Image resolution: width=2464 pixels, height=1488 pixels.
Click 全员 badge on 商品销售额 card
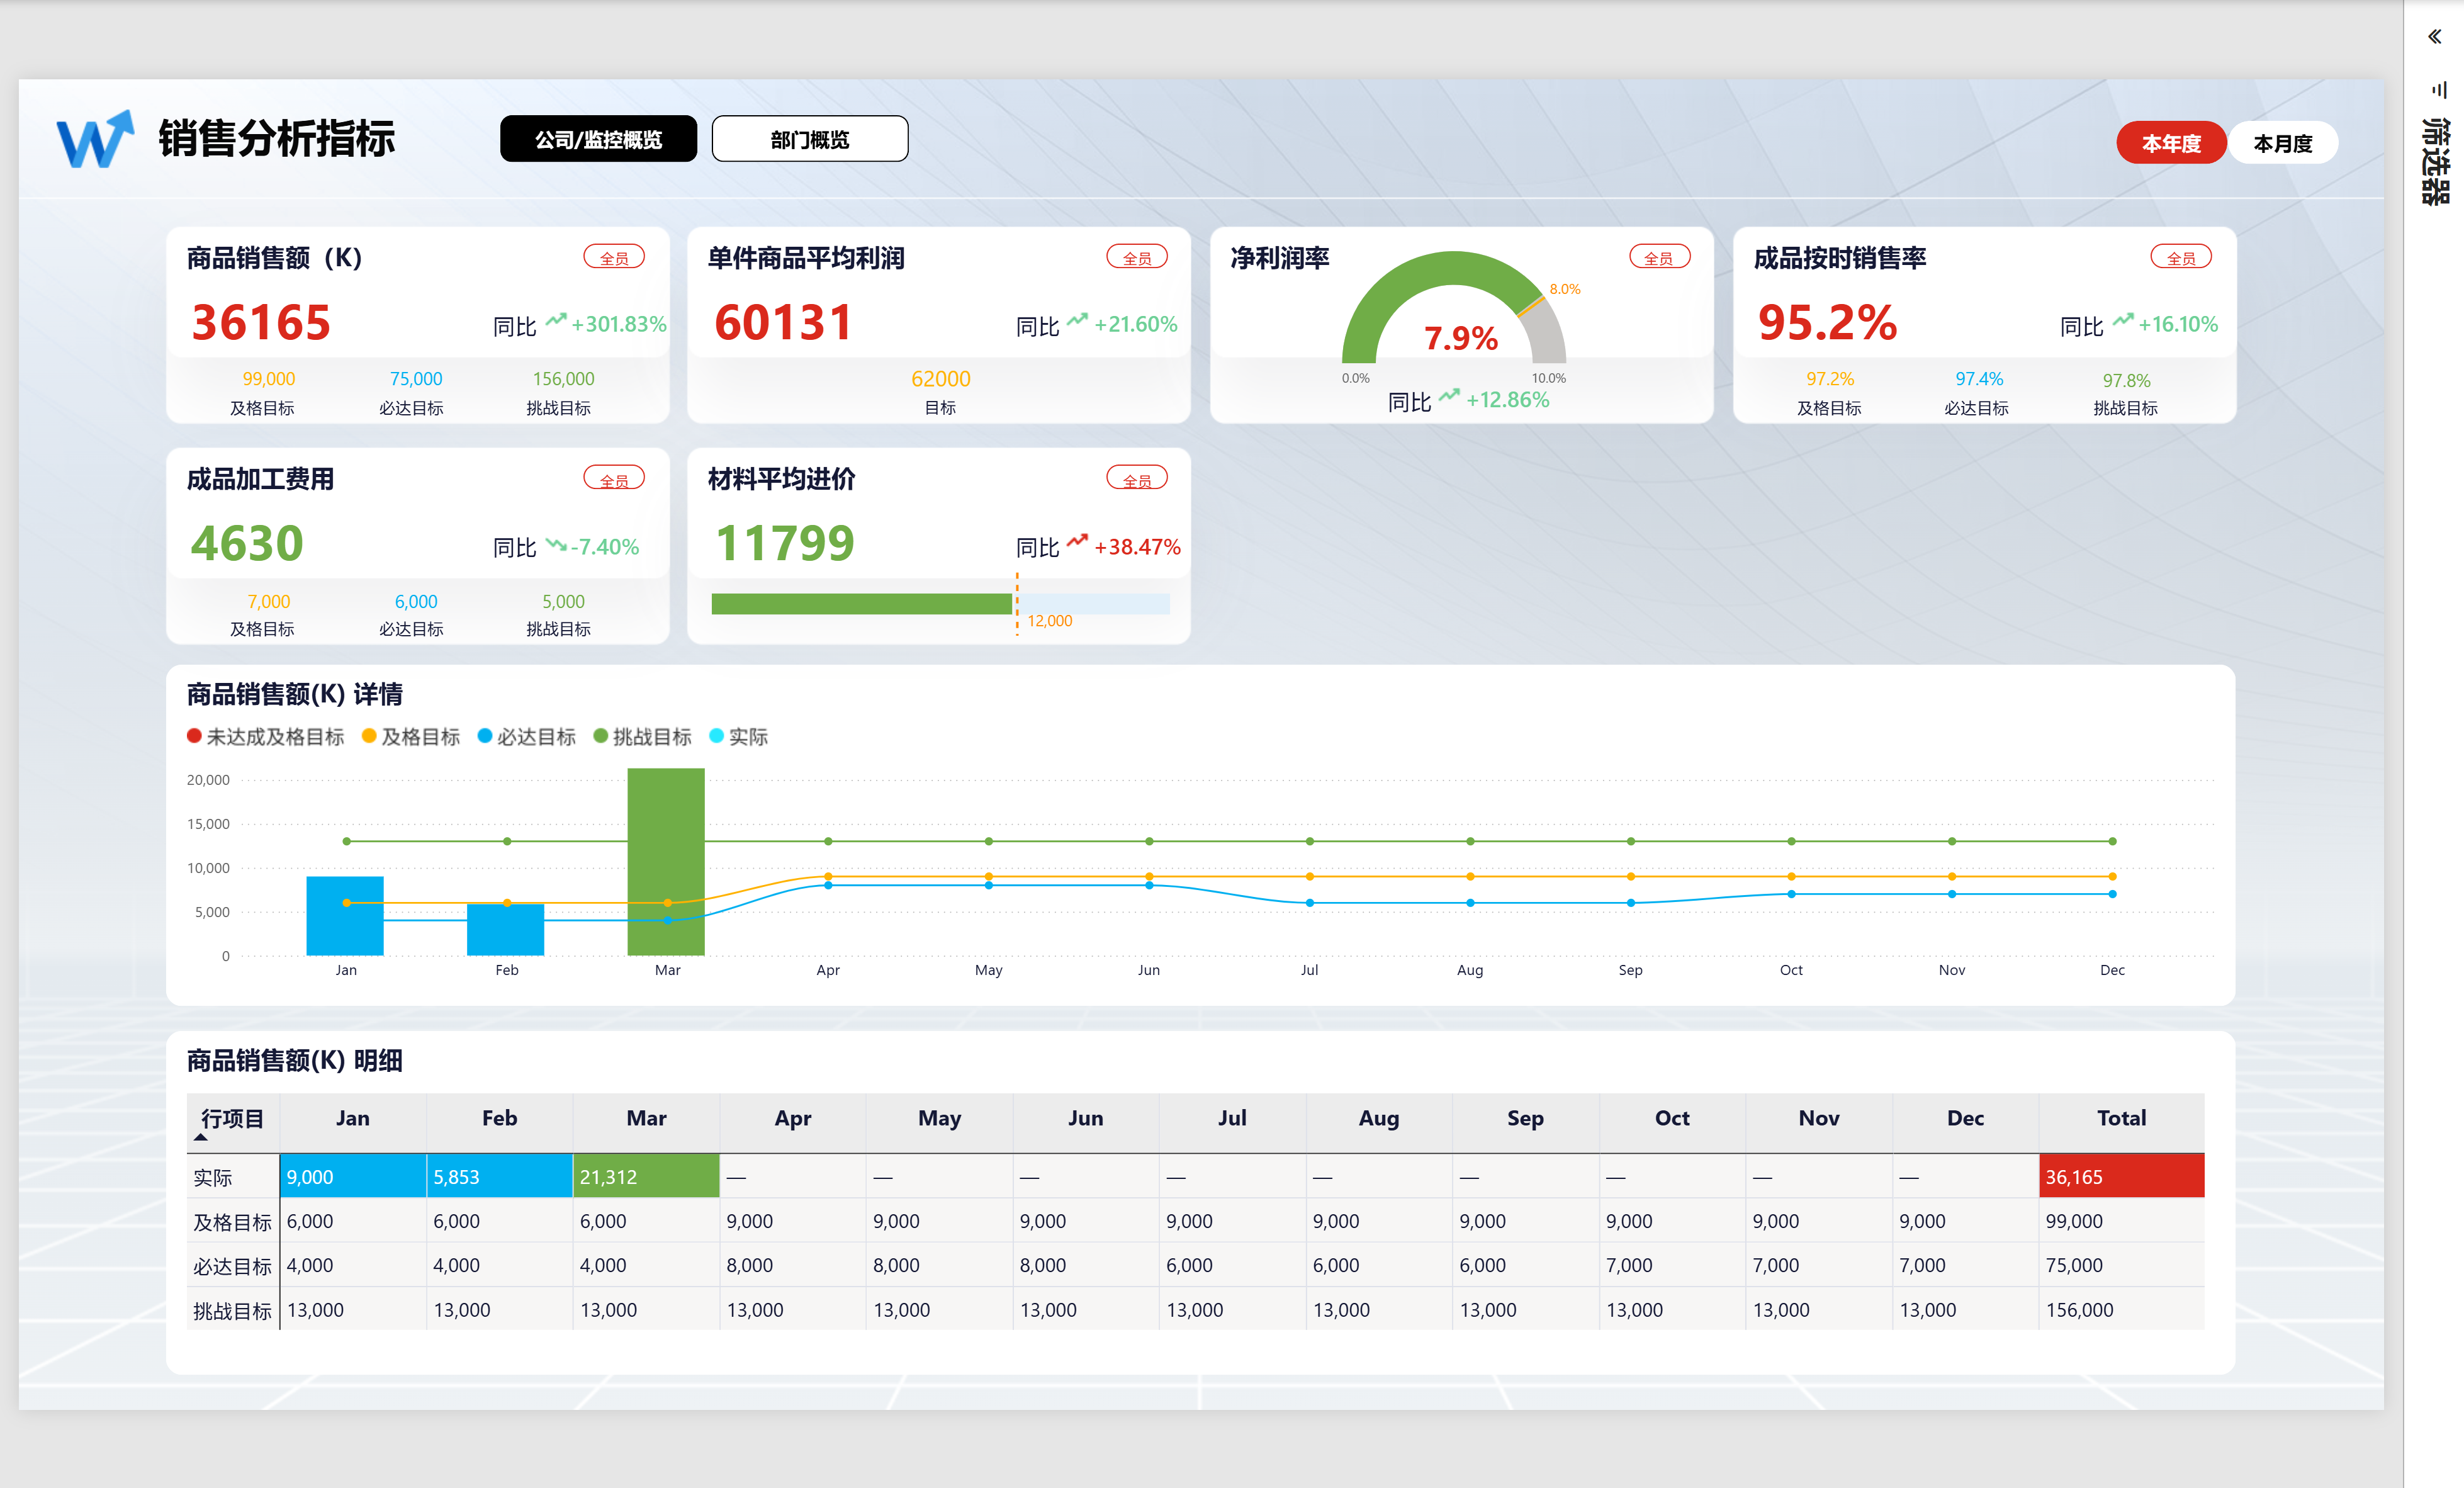[x=614, y=258]
